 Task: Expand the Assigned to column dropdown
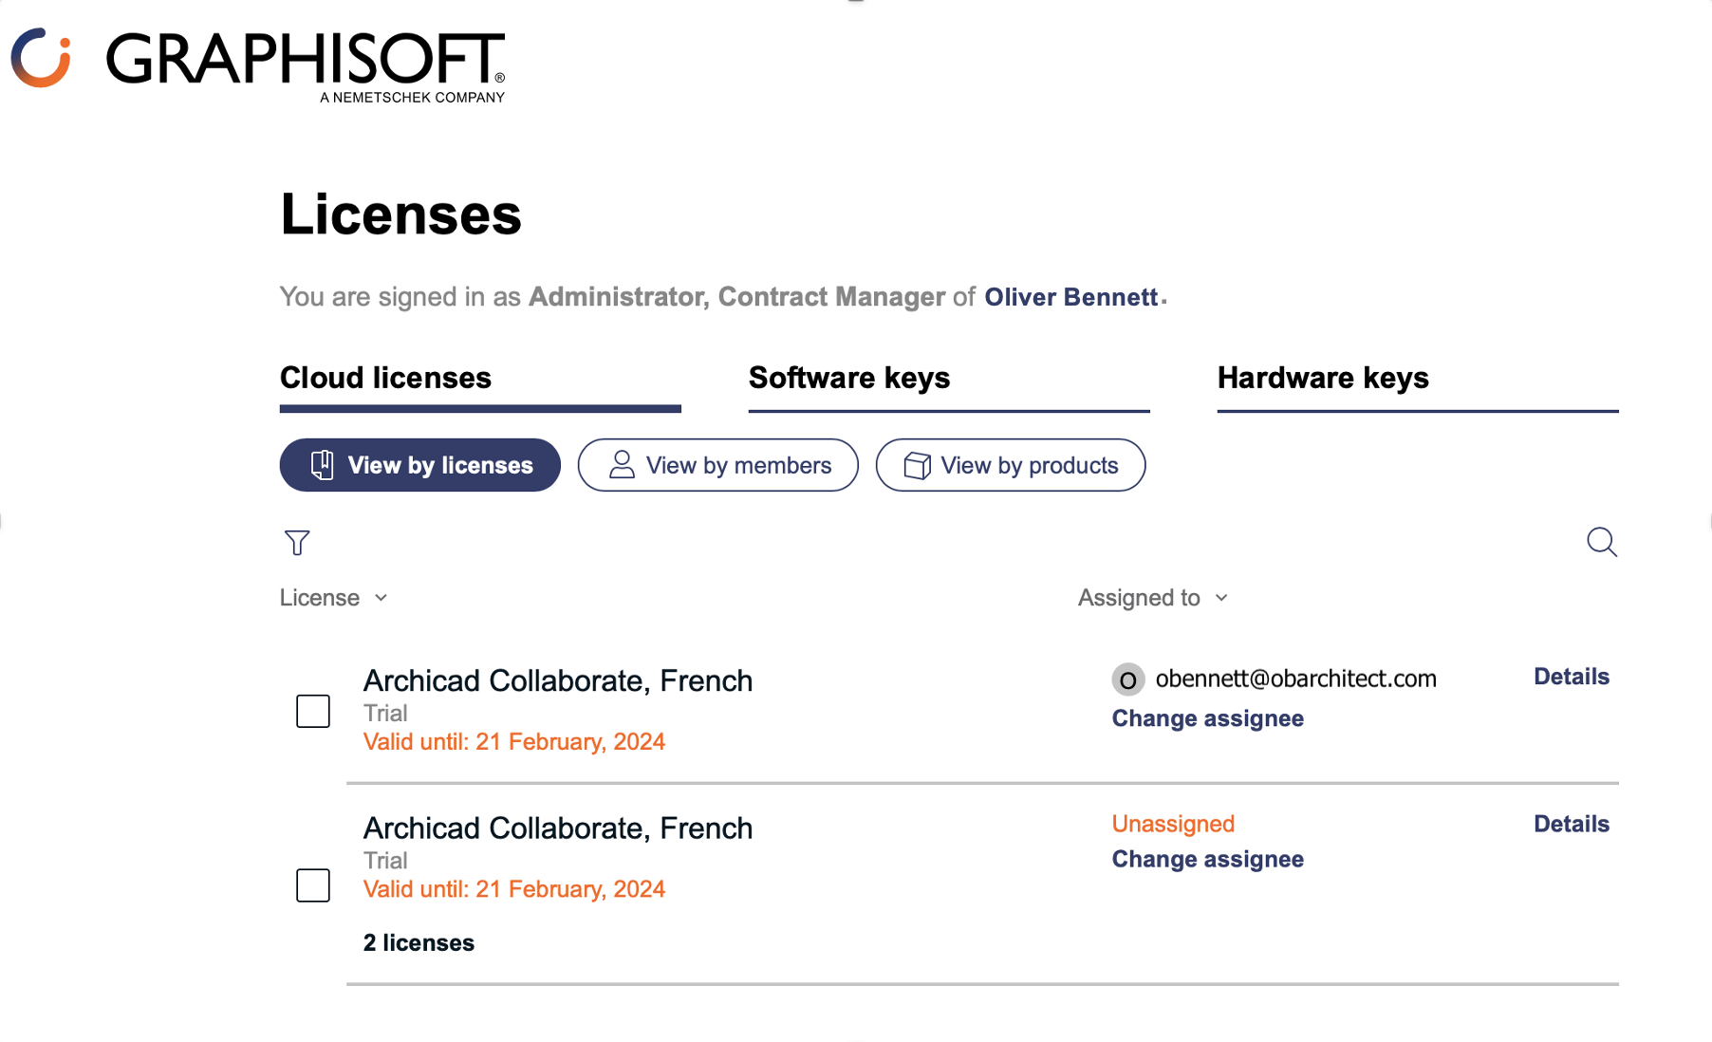click(x=1222, y=598)
